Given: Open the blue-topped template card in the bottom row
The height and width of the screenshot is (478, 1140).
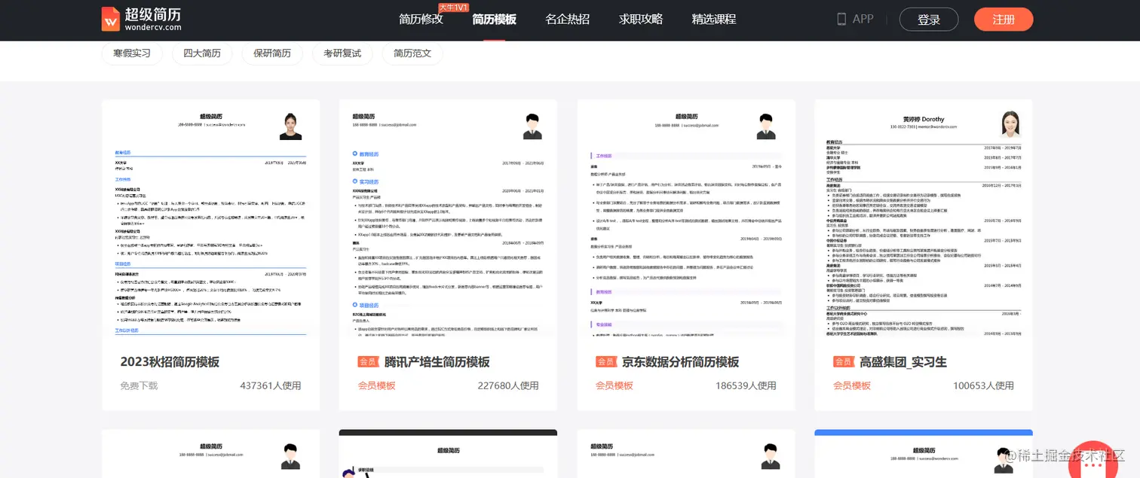Looking at the screenshot, I should point(924,454).
